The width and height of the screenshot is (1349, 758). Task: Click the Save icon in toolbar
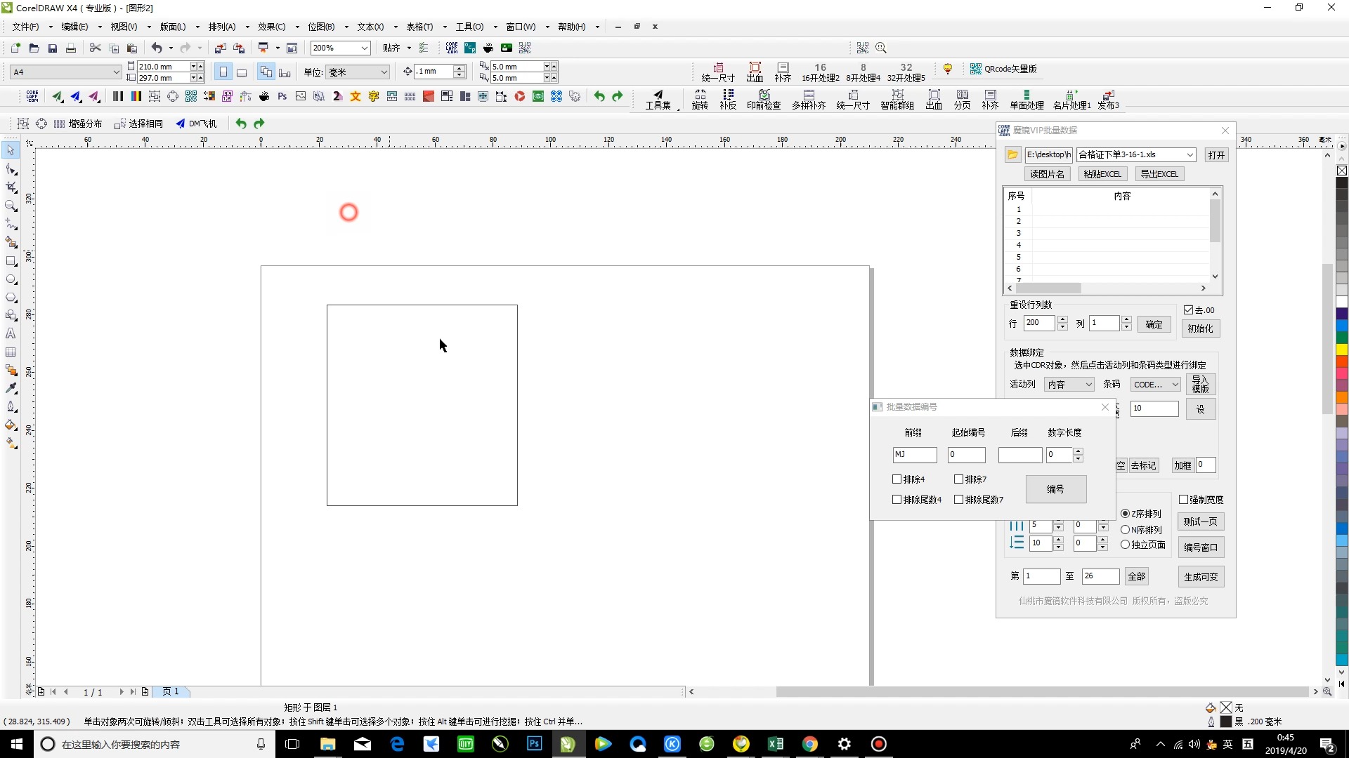click(x=53, y=48)
